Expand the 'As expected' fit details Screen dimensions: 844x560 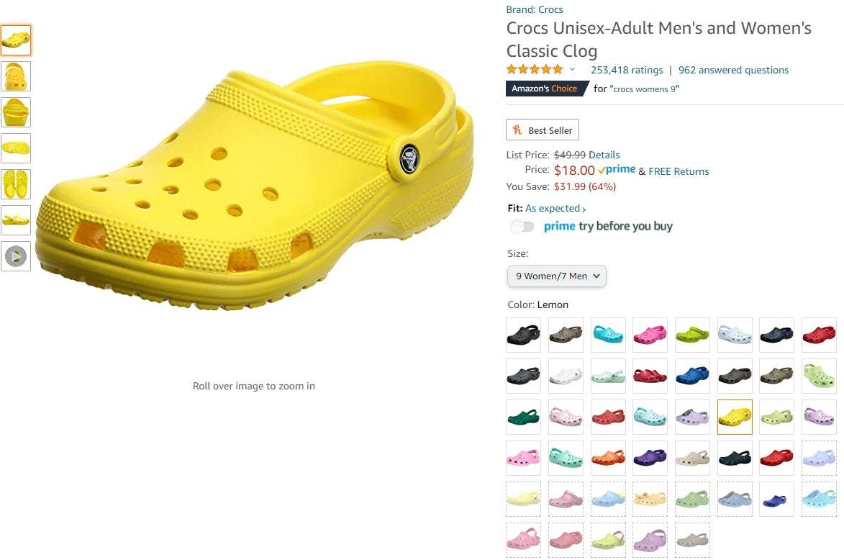(x=552, y=208)
